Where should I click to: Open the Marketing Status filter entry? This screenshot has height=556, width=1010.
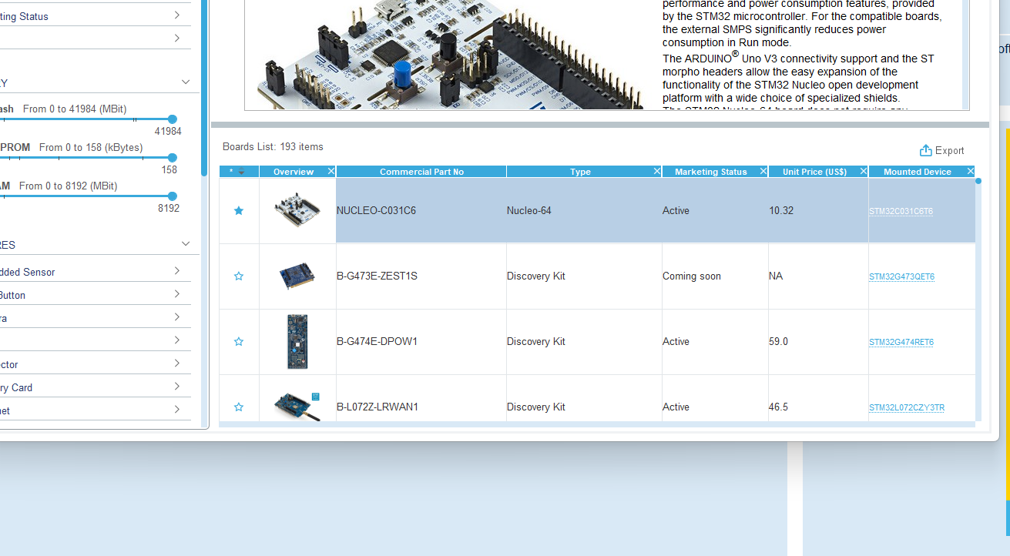pos(176,15)
